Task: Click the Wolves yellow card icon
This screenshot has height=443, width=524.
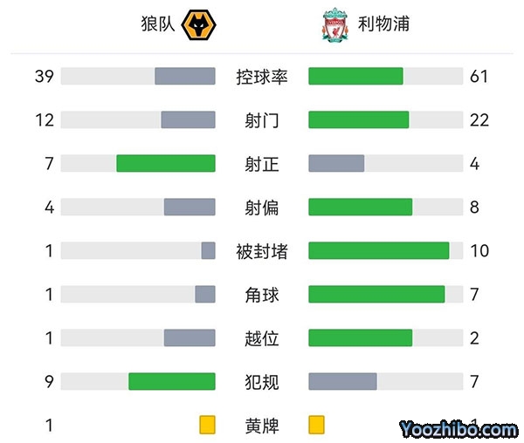Action: pos(207,426)
